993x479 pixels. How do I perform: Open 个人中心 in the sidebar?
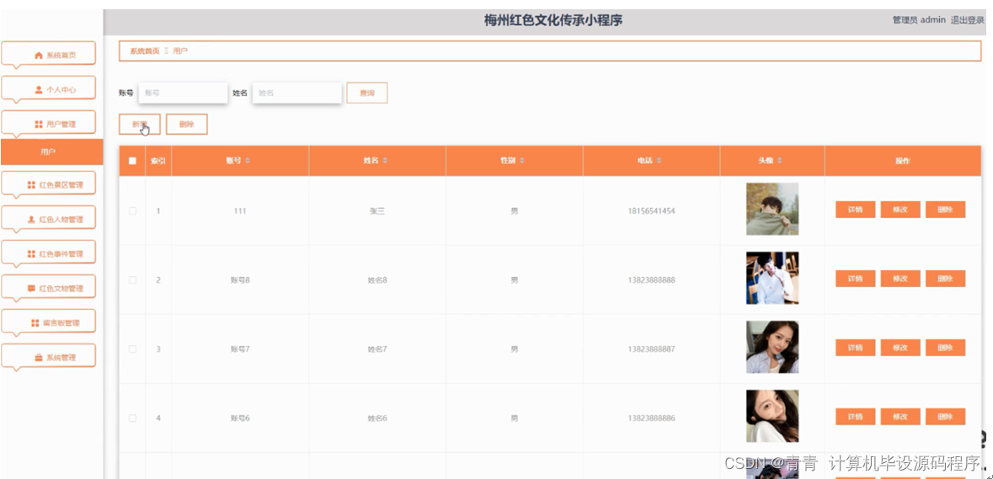[49, 89]
